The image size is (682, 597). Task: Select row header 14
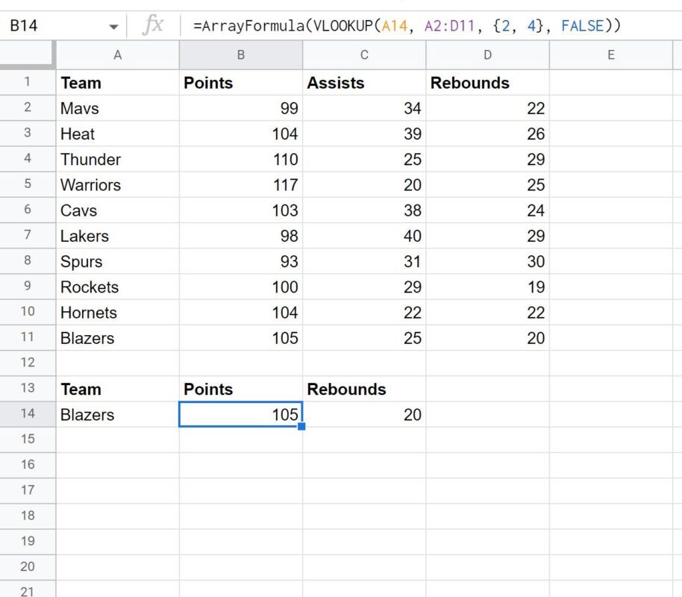(x=28, y=415)
